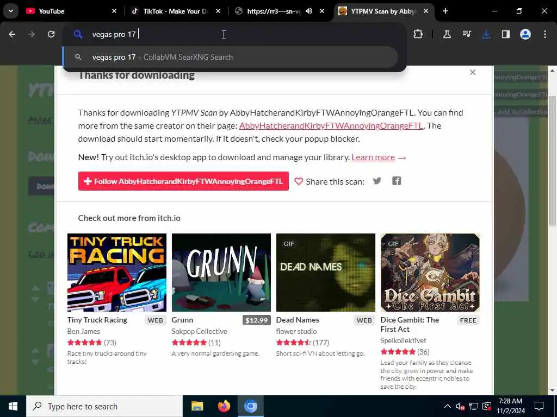Mute the audio-playing tab speaker icon

pyautogui.click(x=309, y=11)
